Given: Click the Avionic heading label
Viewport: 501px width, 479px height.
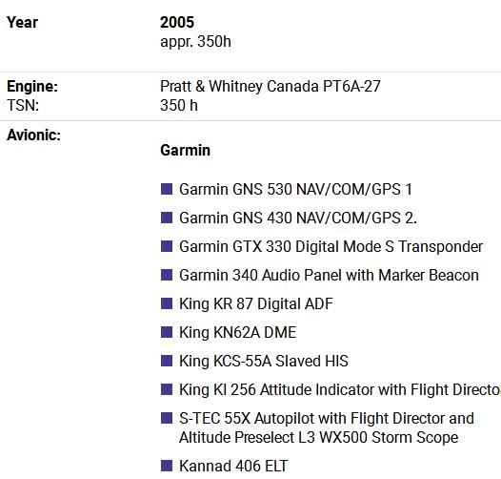Looking at the screenshot, I should tap(33, 135).
